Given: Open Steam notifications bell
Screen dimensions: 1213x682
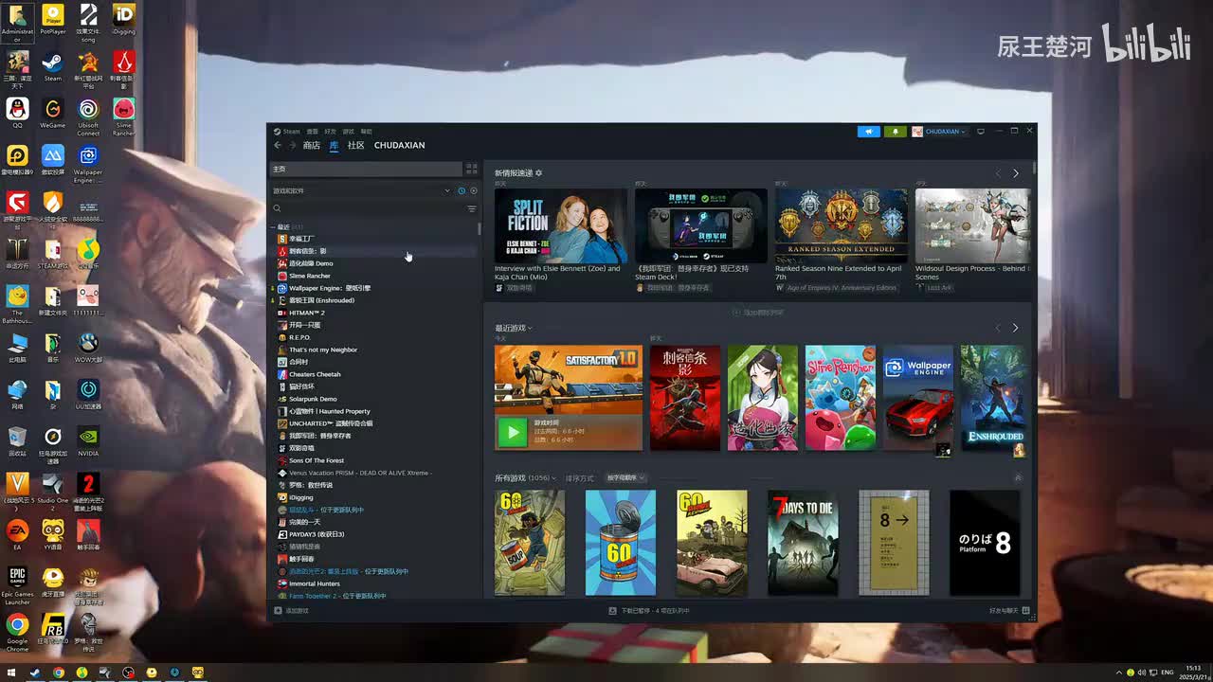Looking at the screenshot, I should coord(895,132).
